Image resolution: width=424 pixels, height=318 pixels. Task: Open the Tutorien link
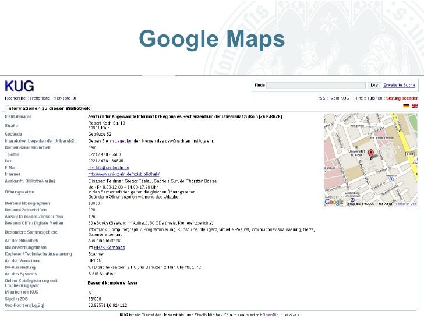pos(374,98)
